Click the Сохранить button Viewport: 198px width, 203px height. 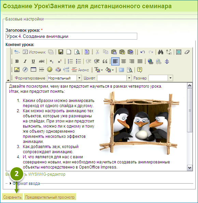(x=12, y=197)
